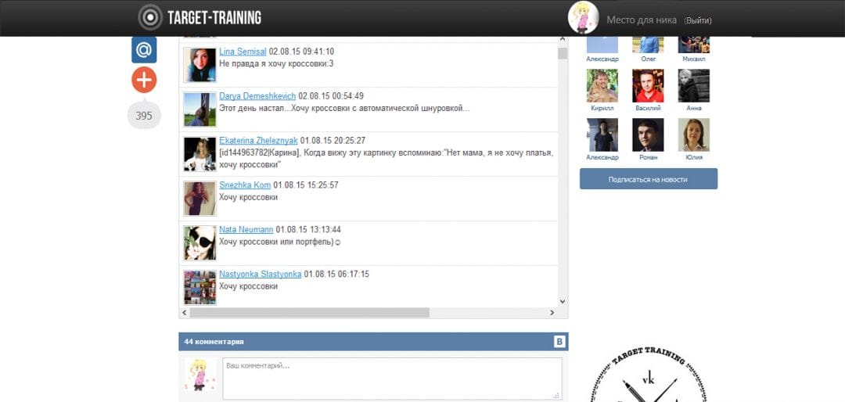This screenshot has width=845, height=402.
Task: Click Snezhka Kom's avatar thumbnail
Action: point(200,199)
